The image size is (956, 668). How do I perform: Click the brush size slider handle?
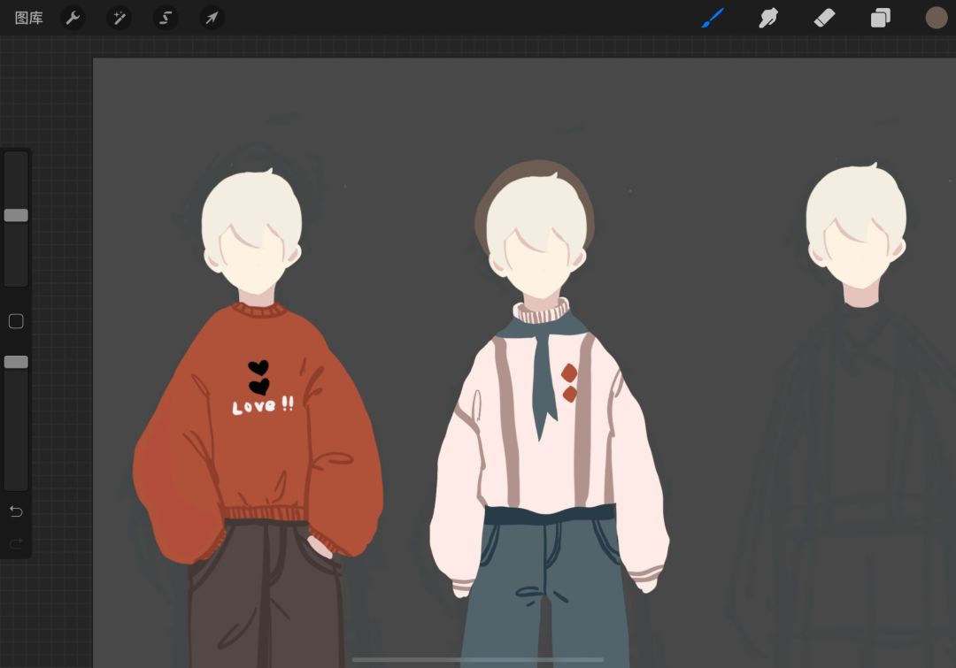16,215
